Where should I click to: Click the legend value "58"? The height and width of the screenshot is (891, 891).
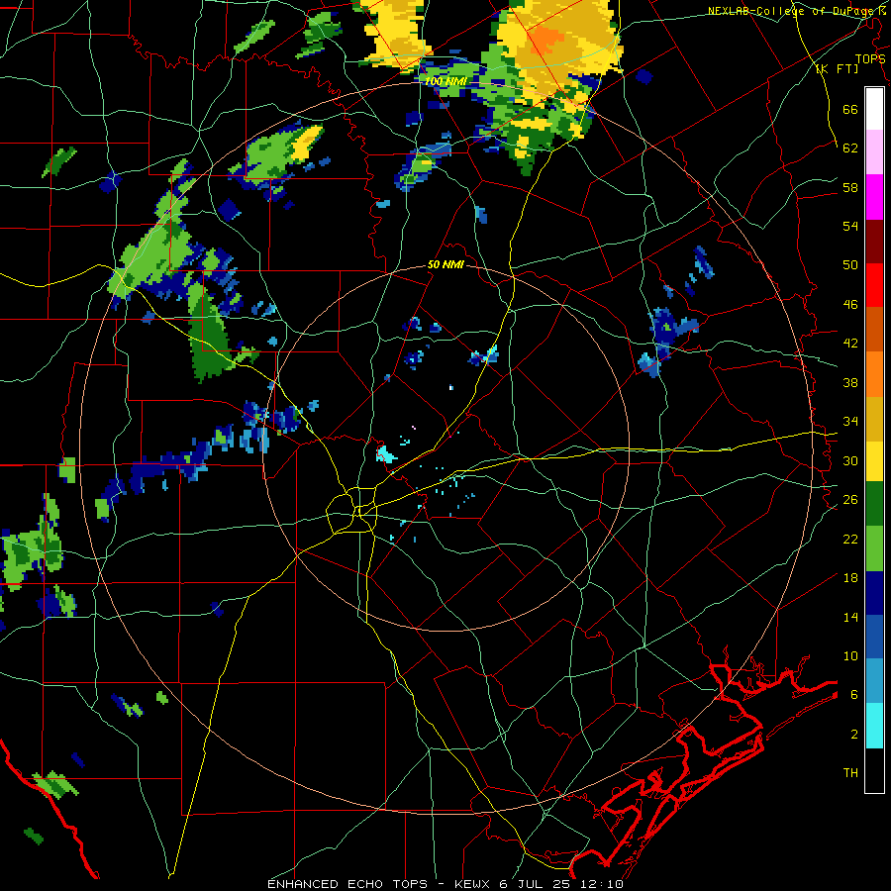pos(850,187)
